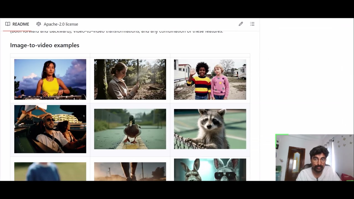Open the duck walking on road thumbnail

pyautogui.click(x=130, y=129)
